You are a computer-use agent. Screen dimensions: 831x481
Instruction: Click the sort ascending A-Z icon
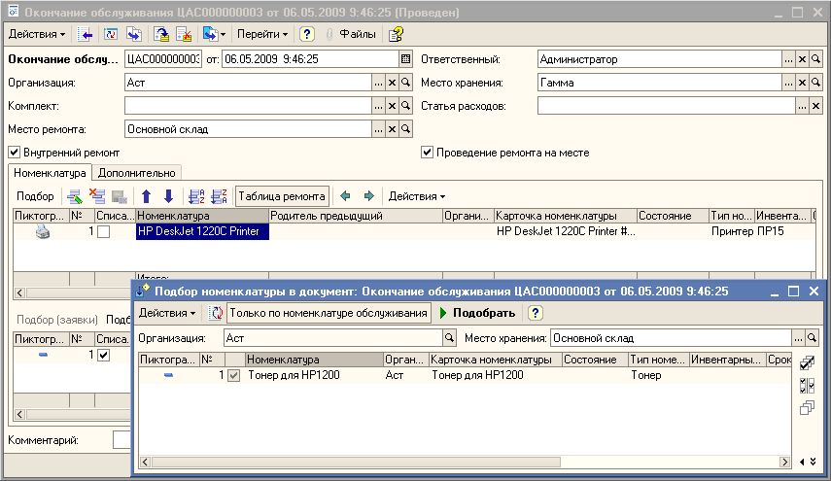click(x=193, y=196)
